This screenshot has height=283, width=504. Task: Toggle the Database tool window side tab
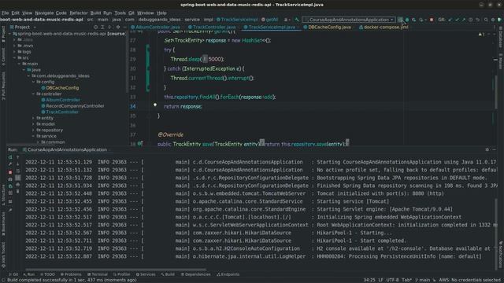tap(501, 37)
